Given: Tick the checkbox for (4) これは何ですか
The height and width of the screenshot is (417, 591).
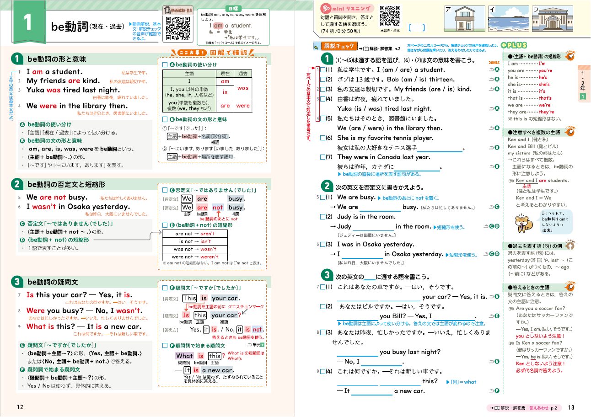Looking at the screenshot, I should pos(322,371).
